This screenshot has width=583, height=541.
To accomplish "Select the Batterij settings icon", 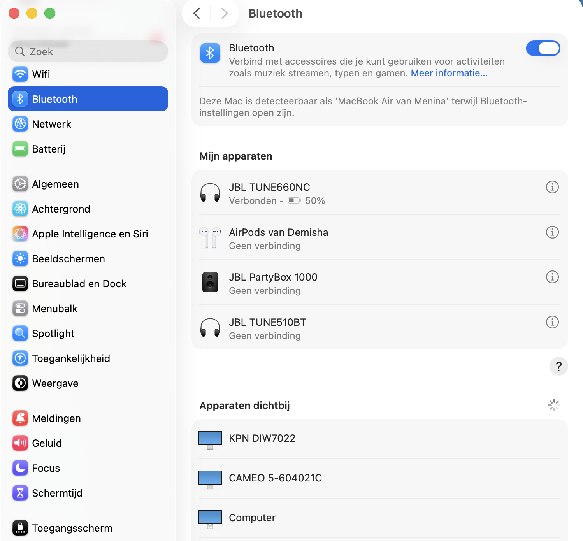I will (20, 149).
